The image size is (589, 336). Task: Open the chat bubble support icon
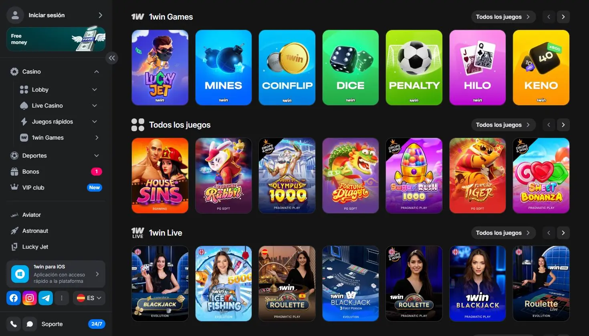pyautogui.click(x=30, y=324)
